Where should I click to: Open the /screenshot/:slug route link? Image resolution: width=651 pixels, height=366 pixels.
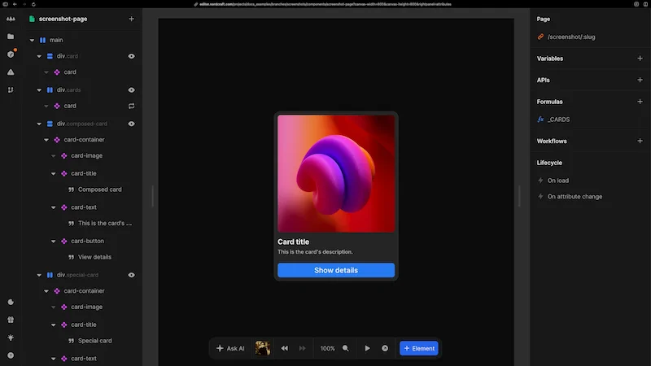pyautogui.click(x=571, y=37)
